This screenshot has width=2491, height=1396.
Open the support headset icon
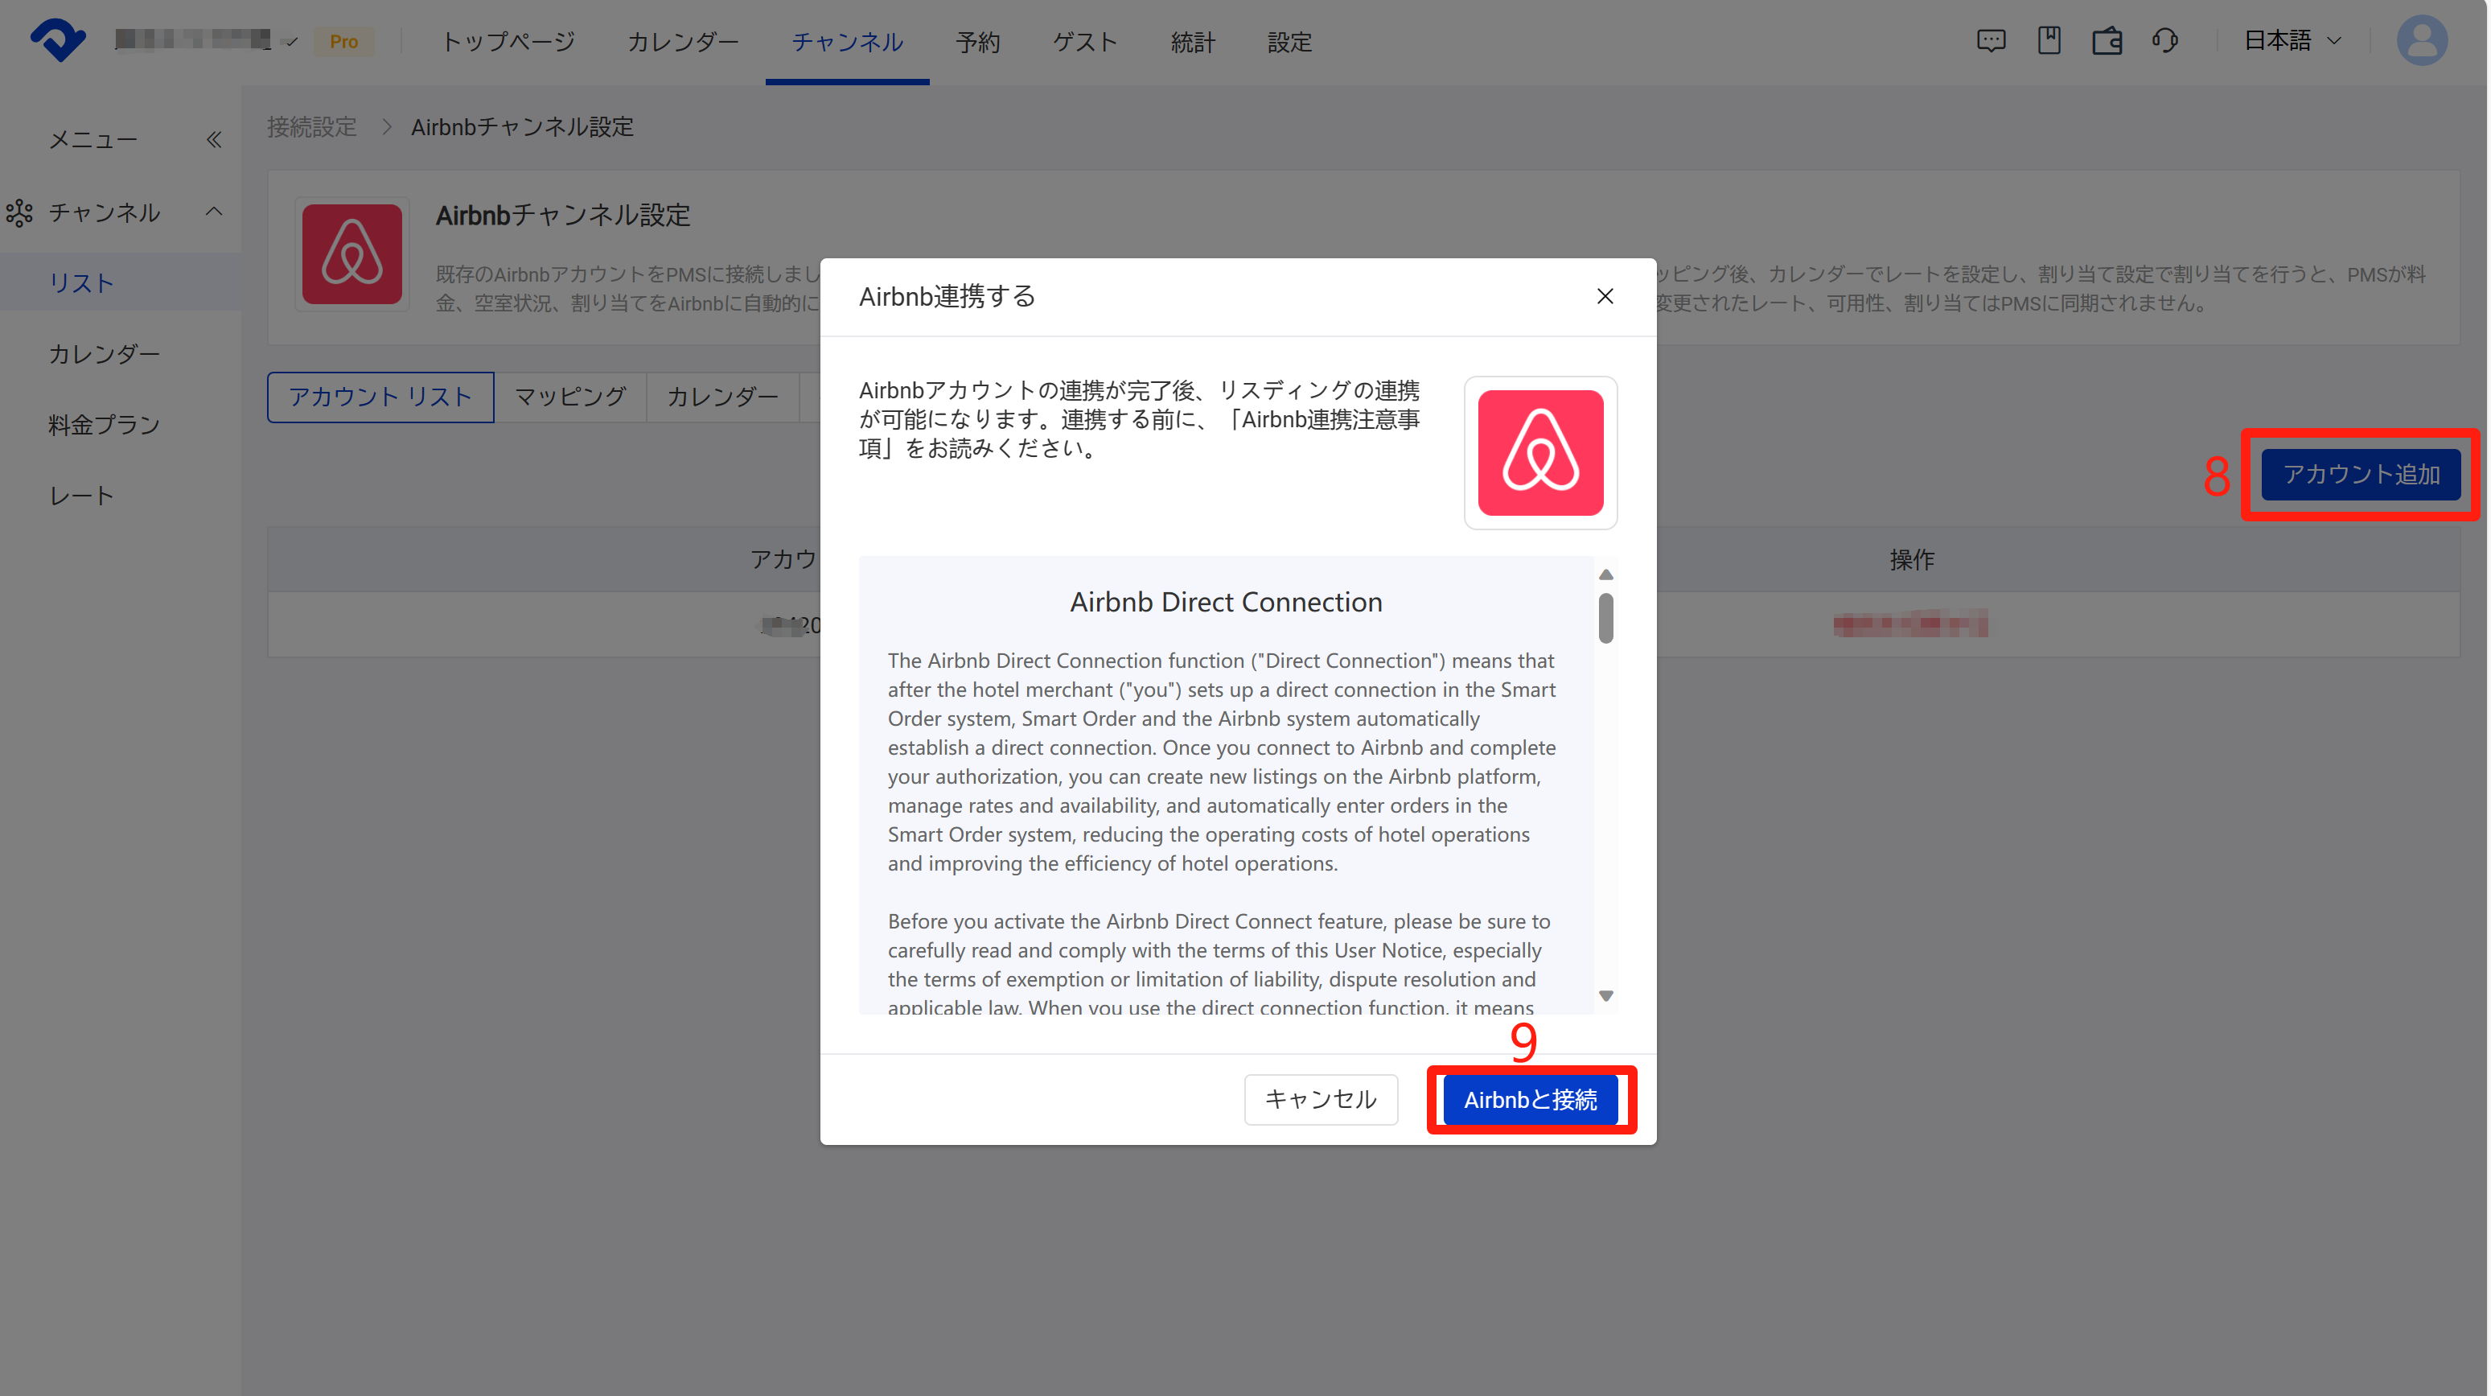2165,40
